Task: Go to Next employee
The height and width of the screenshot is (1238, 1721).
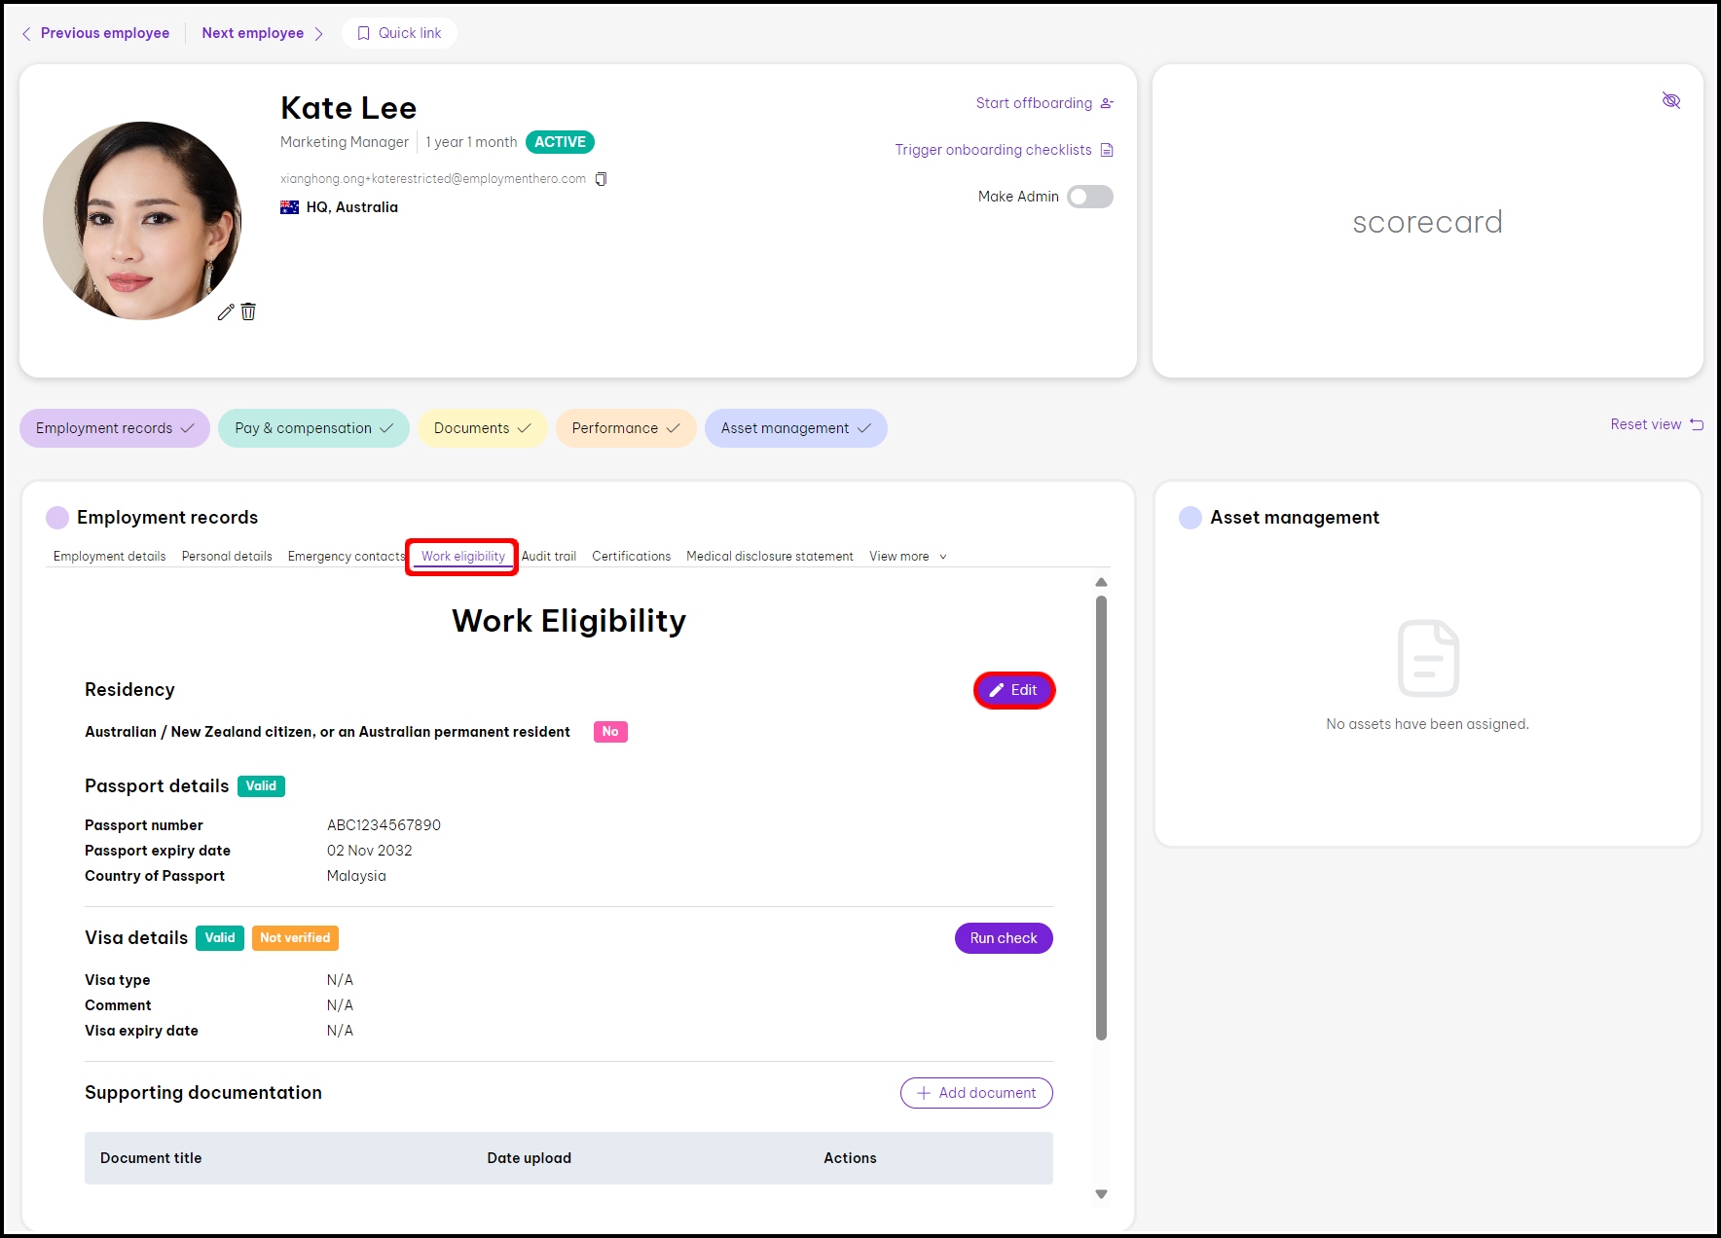Action: click(262, 33)
